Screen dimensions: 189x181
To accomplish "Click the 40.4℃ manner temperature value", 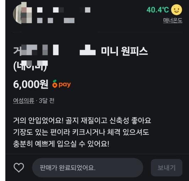I will [158, 10].
